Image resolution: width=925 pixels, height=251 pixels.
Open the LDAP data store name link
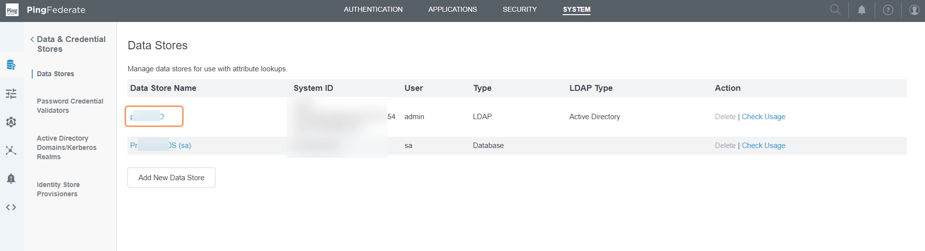pos(147,117)
